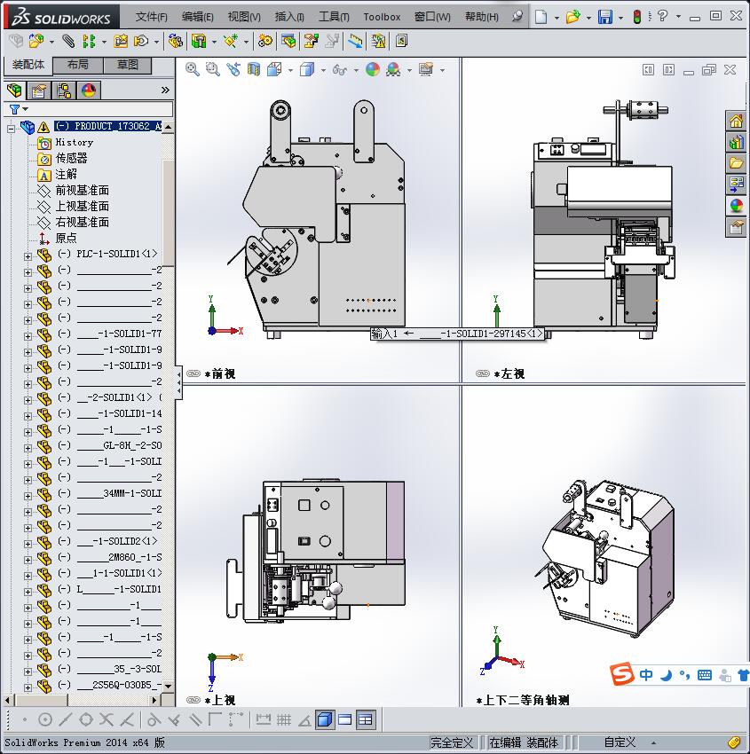Screen dimensions: 750x754
Task: Click the Smart Fasteners icon
Action: click(121, 41)
